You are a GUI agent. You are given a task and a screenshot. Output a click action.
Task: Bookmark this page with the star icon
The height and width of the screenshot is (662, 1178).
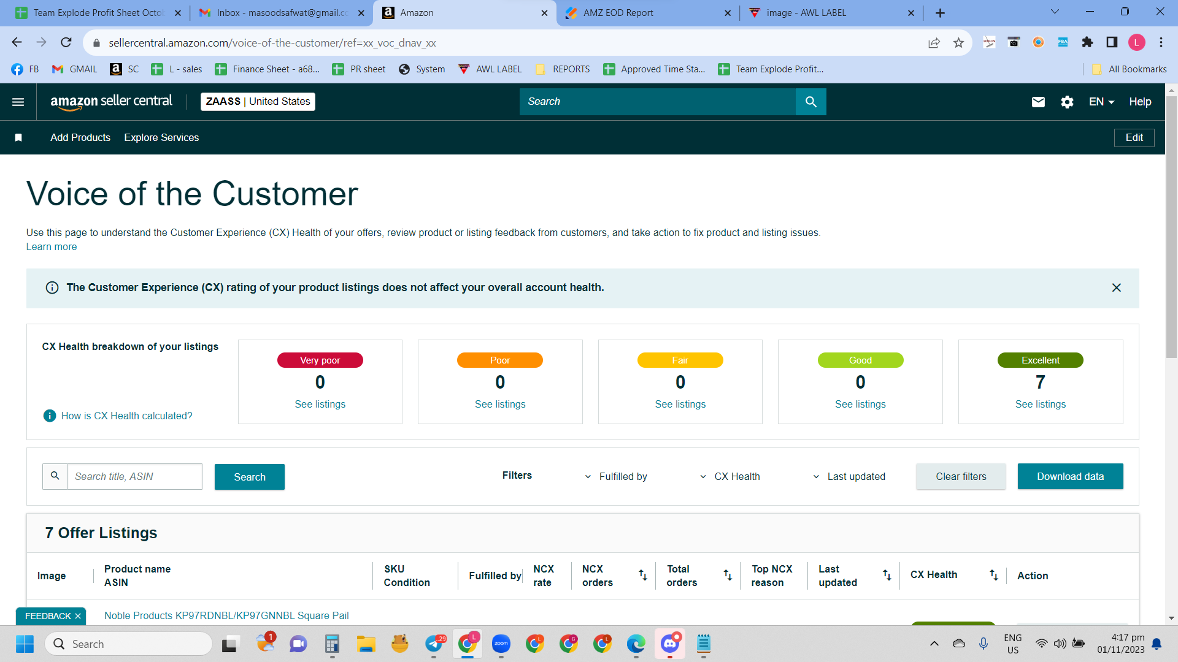pyautogui.click(x=958, y=42)
